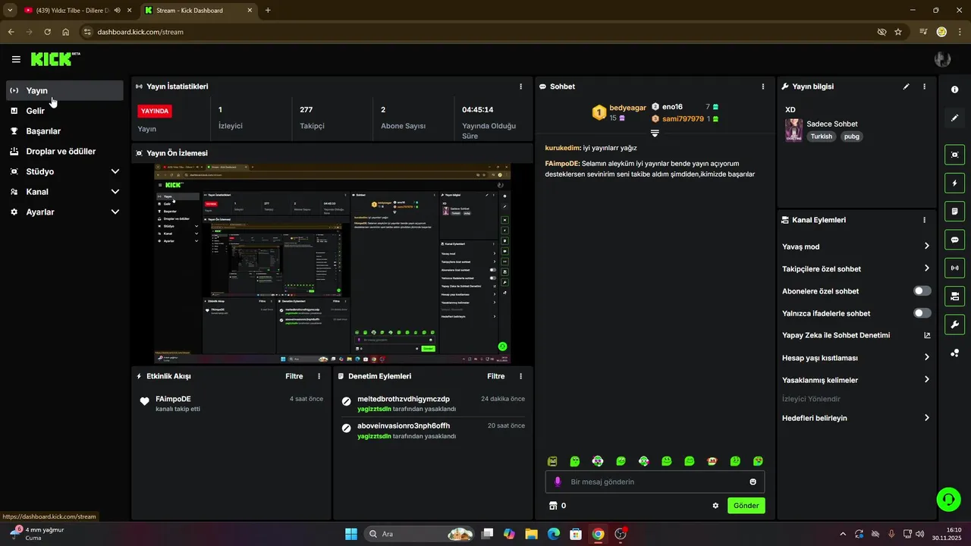
Task: Open Yavaş mod options
Action: coord(856,246)
